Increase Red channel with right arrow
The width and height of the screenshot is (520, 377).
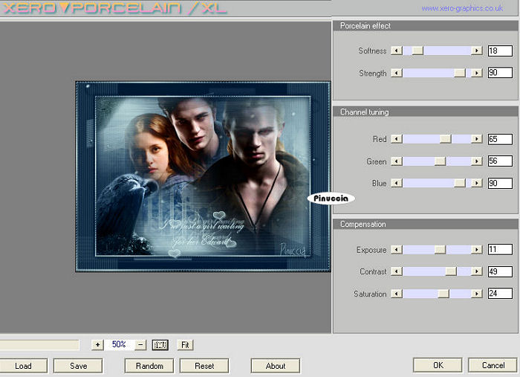tap(477, 139)
